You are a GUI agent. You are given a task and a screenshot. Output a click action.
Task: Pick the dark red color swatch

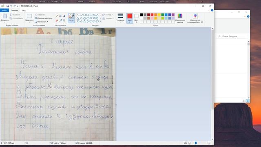point(148,15)
